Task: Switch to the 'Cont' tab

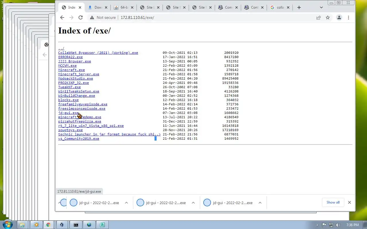Action: (254, 7)
